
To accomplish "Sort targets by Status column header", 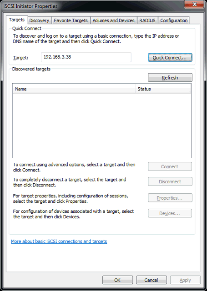I will [163, 89].
